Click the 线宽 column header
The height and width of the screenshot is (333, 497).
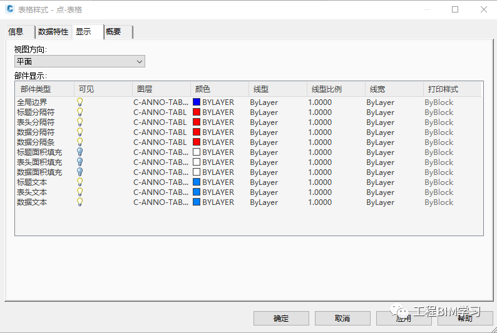[394, 89]
